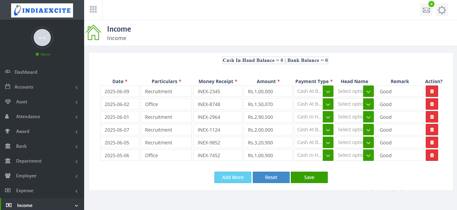Open the settings gear icon

[442, 10]
